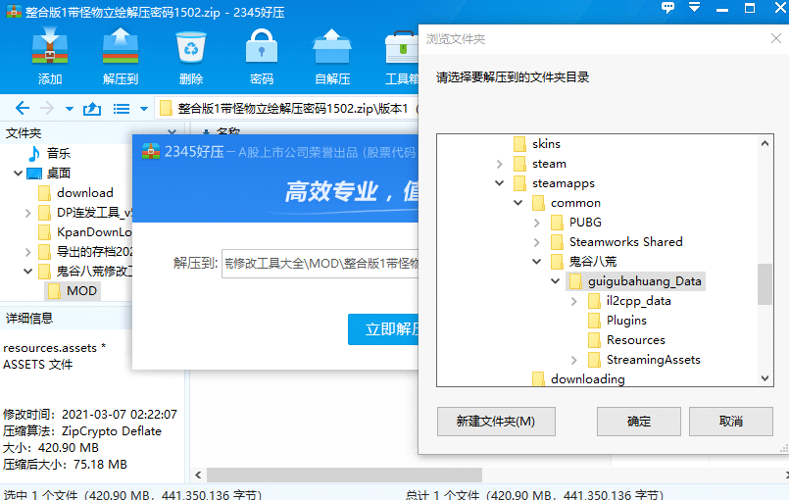Image resolution: width=789 pixels, height=500 pixels.
Task: Open the title bar menu dropdown icon
Action: click(x=694, y=7)
